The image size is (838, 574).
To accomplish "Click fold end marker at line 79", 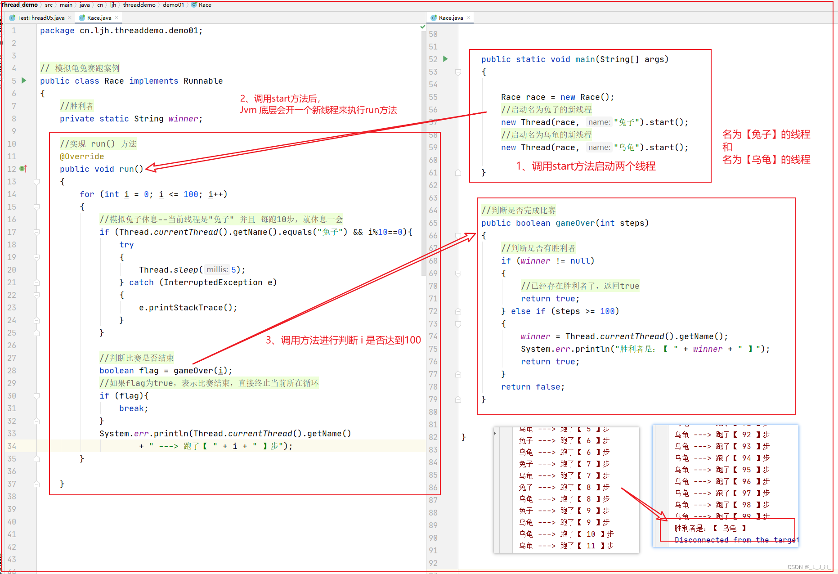I will [458, 399].
